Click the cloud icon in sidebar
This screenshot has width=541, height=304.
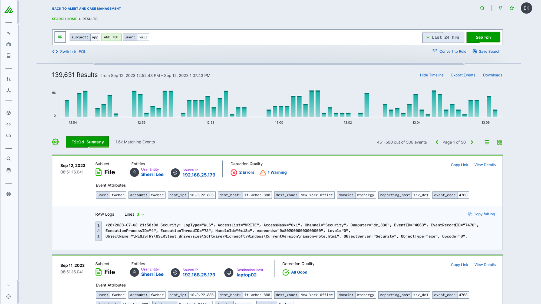9,136
